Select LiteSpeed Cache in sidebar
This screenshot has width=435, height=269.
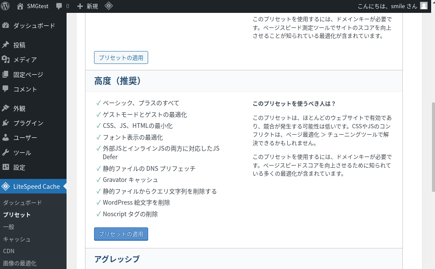(x=33, y=187)
